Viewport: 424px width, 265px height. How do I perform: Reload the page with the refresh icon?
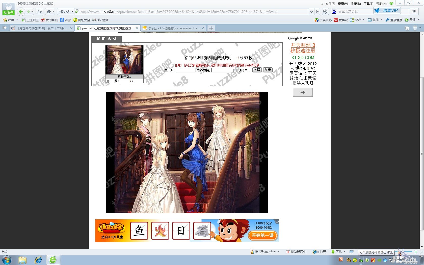(x=39, y=12)
